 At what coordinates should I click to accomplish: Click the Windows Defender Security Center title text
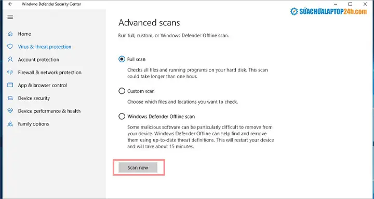click(51, 4)
